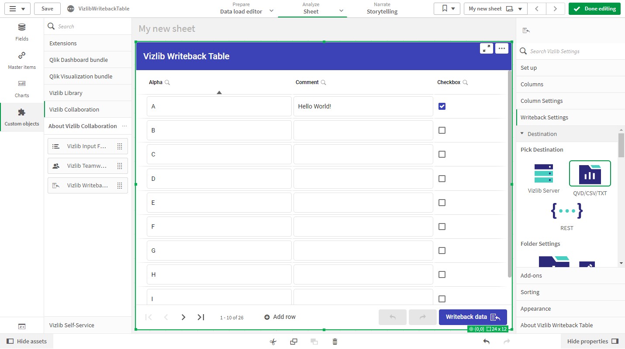Viewport: 625px width, 349px height.
Task: Click the Comment input field in row B
Action: (x=363, y=130)
